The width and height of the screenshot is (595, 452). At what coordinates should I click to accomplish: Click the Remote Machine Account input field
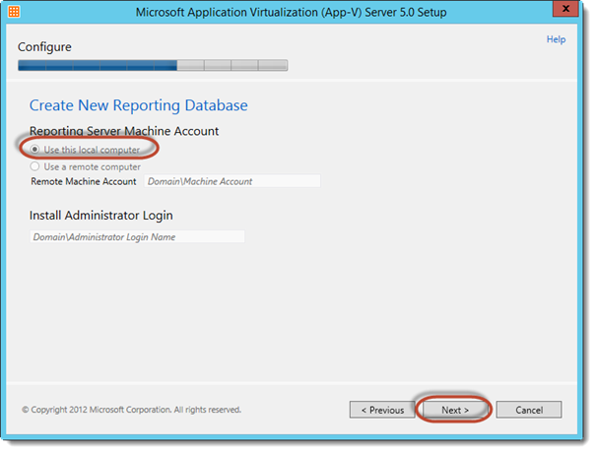coord(232,181)
